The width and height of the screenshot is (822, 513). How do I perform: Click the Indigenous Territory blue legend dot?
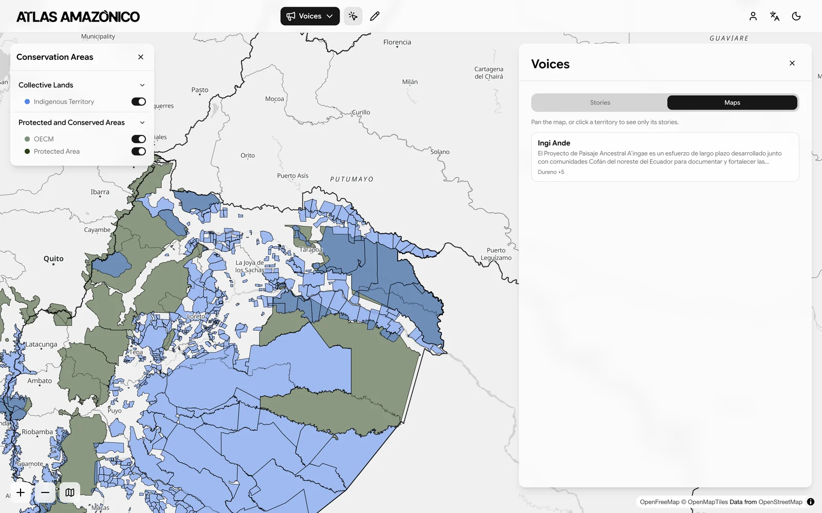coord(27,102)
